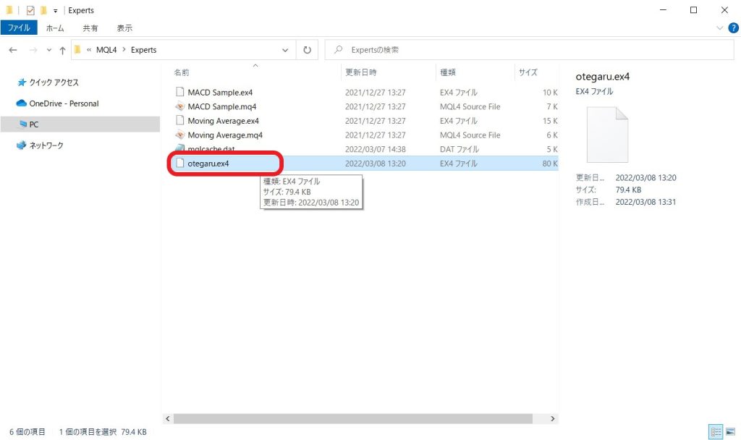This screenshot has height=440, width=741.
Task: Click New Folder icon in Quick Access Toolbar
Action: (x=43, y=11)
